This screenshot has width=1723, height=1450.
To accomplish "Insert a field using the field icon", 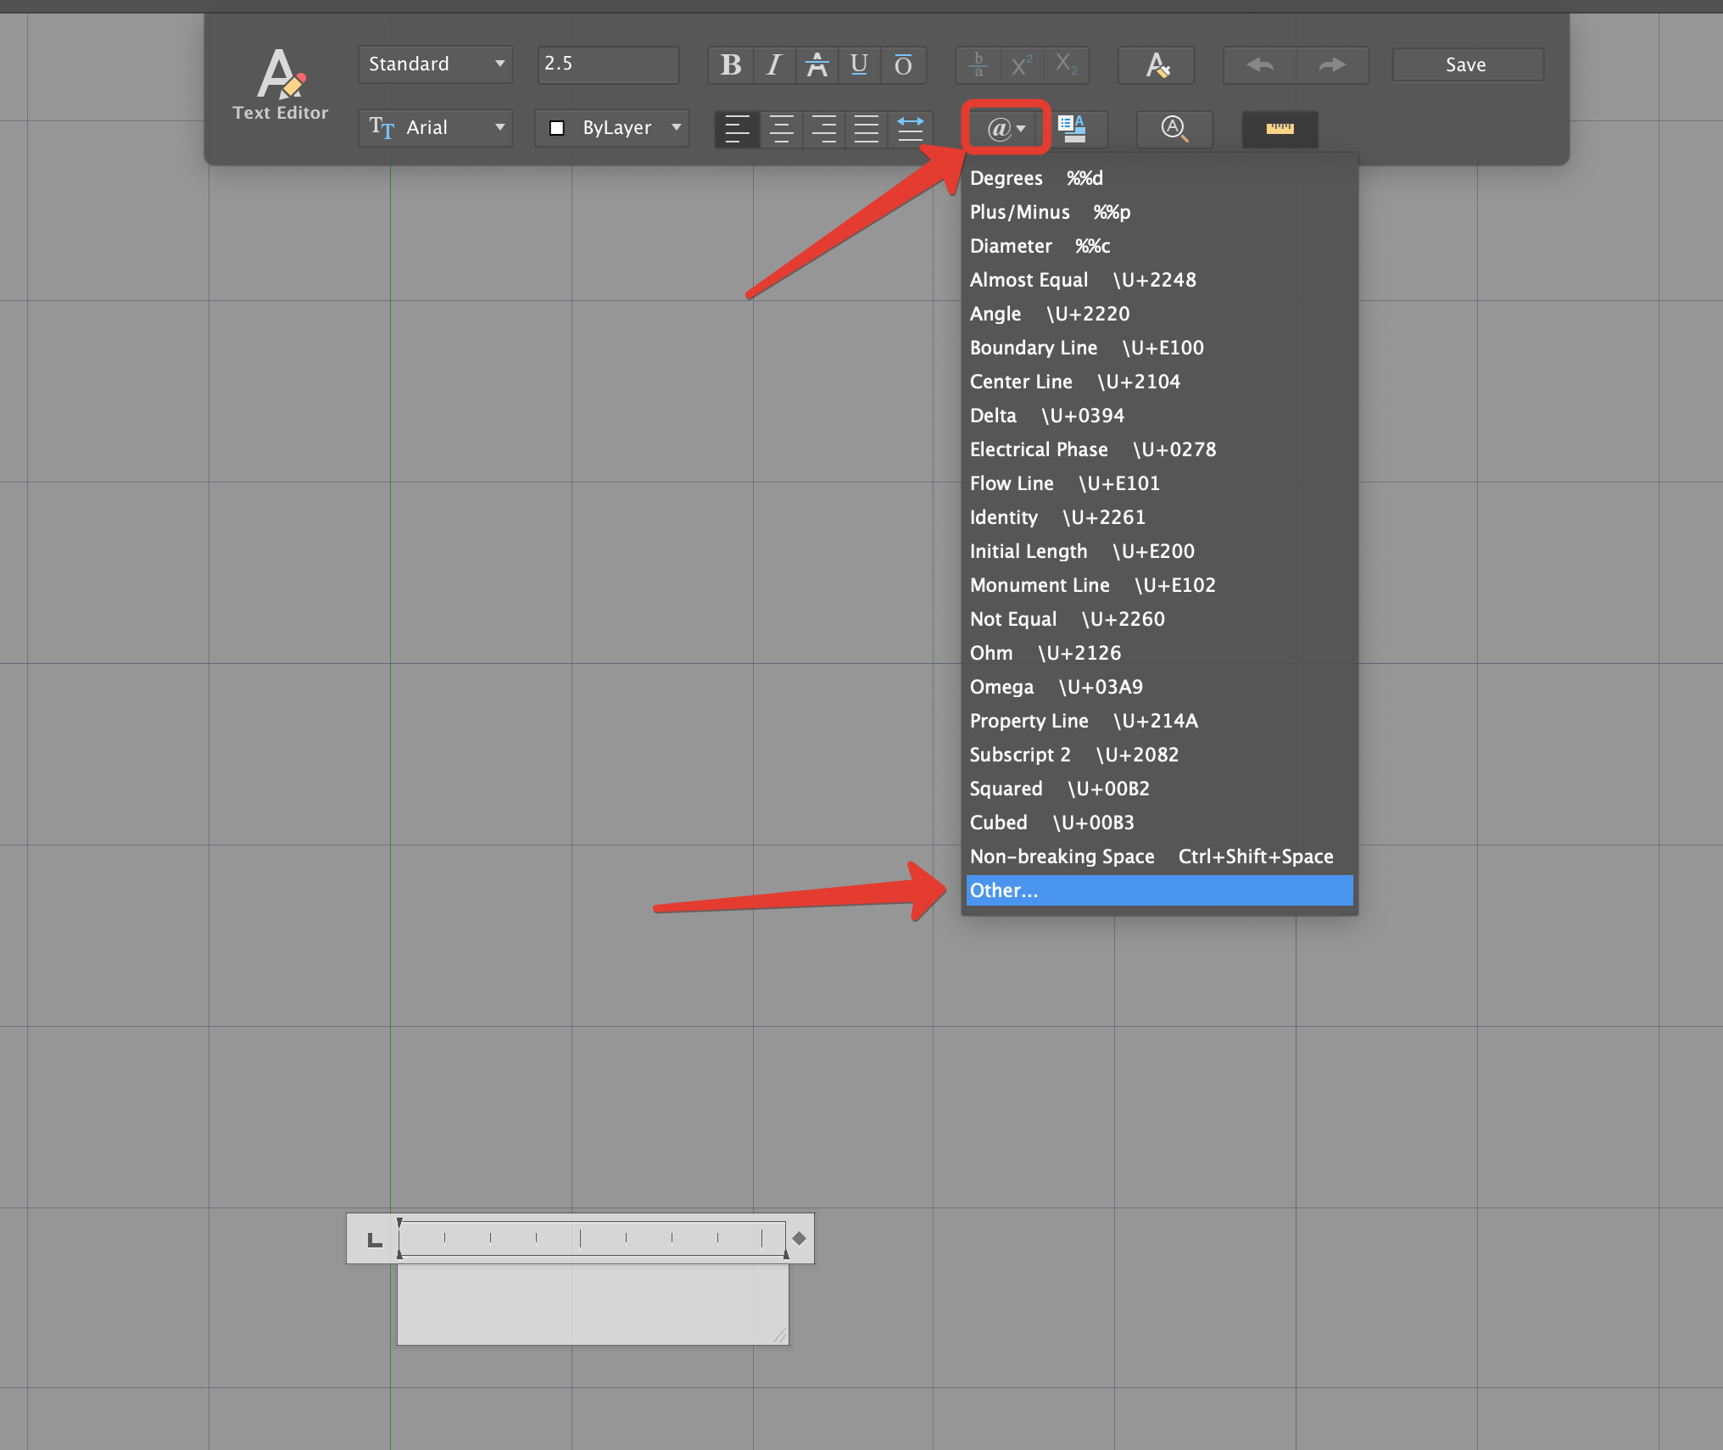I will pyautogui.click(x=1078, y=129).
